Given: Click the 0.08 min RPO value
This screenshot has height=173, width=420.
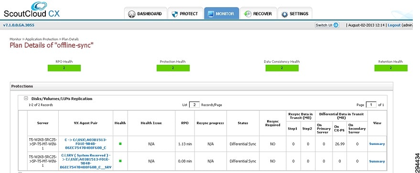Looking at the screenshot, I should coord(185,161).
